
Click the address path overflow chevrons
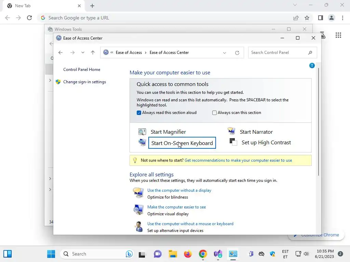pos(112,52)
